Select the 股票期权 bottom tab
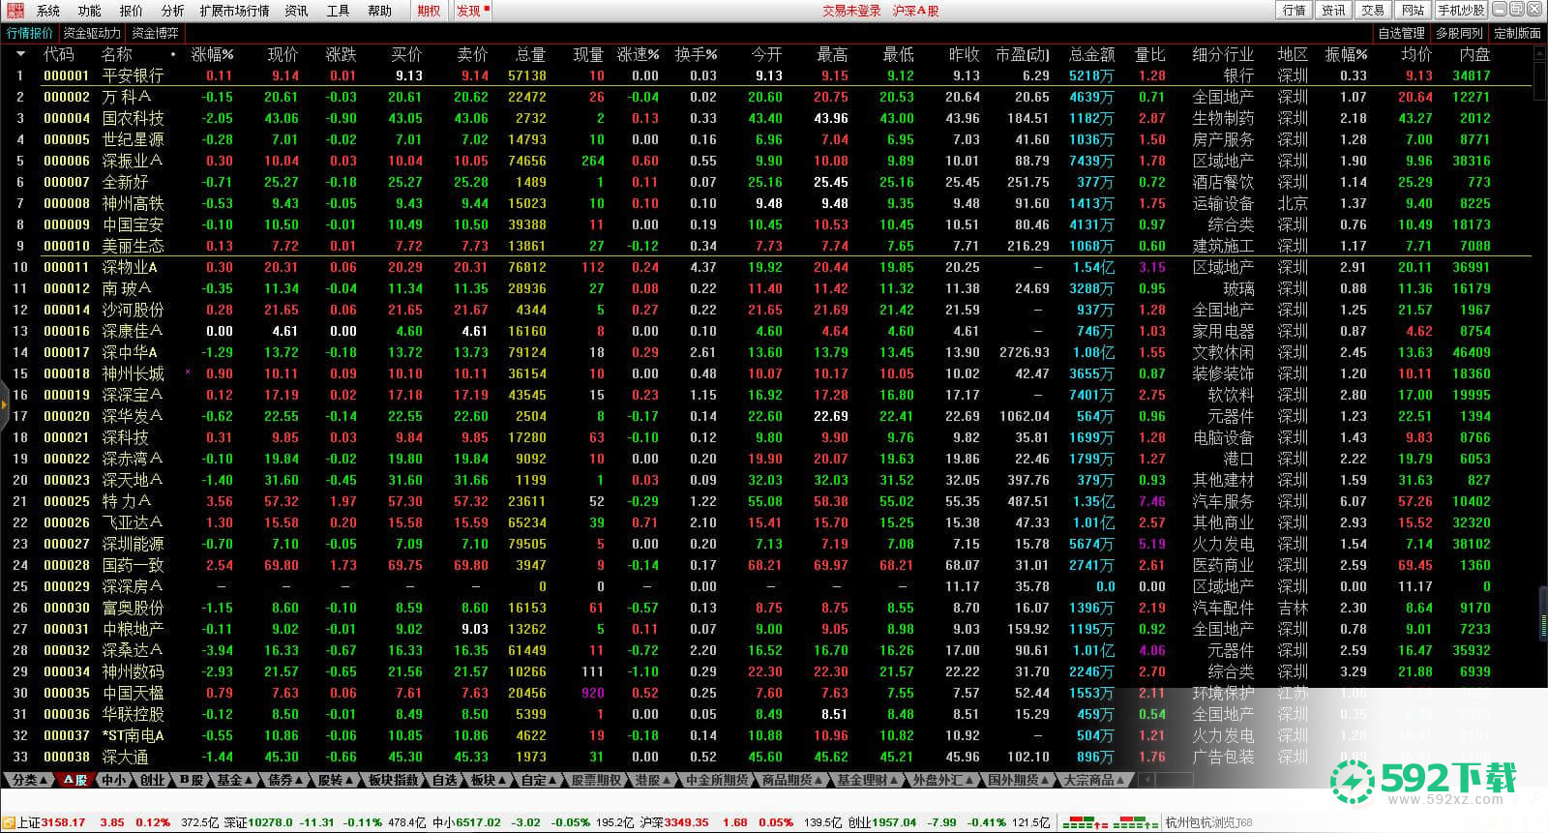Image resolution: width=1548 pixels, height=833 pixels. 596,780
